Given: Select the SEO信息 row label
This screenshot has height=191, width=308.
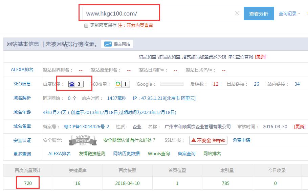Looking at the screenshot, I should (x=22, y=84).
